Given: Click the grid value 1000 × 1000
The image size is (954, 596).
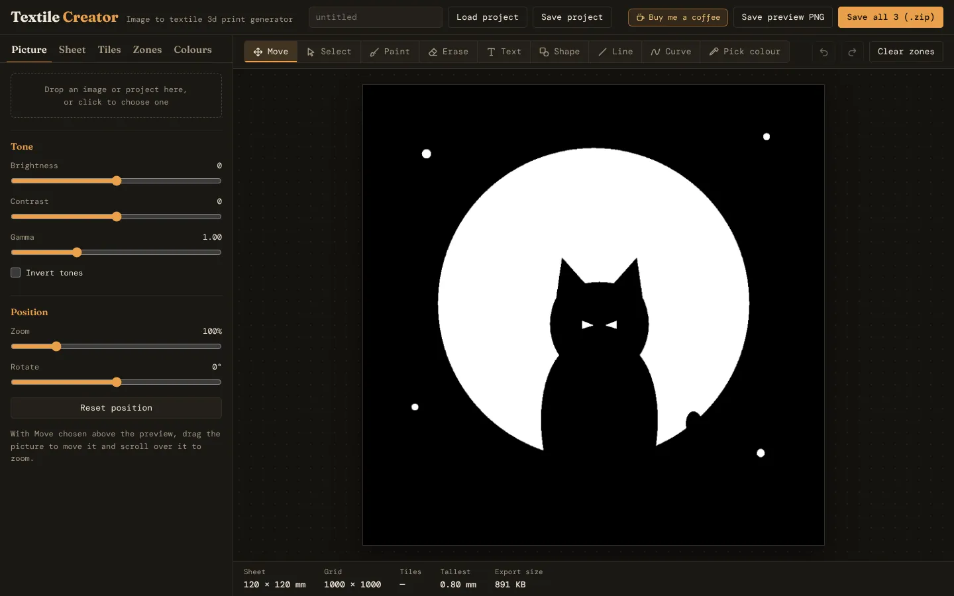Looking at the screenshot, I should (352, 585).
